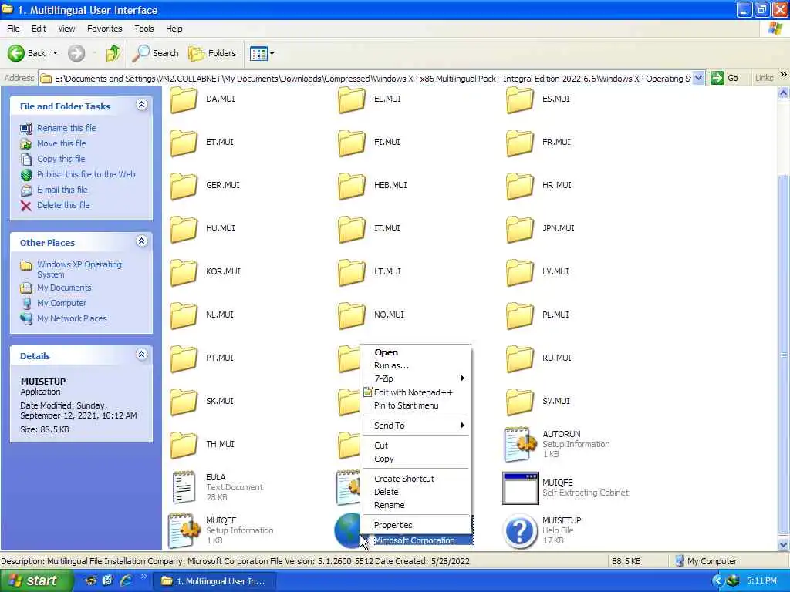Viewport: 790px width, 592px height.
Task: Choose Create Shortcut in context menu
Action: pyautogui.click(x=416, y=479)
